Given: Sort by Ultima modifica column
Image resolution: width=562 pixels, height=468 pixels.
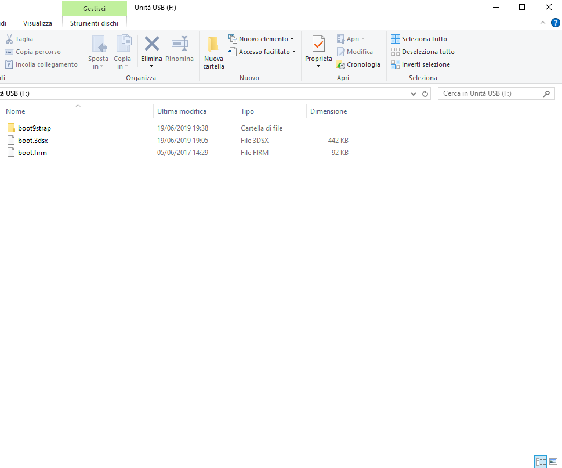Looking at the screenshot, I should tap(195, 111).
